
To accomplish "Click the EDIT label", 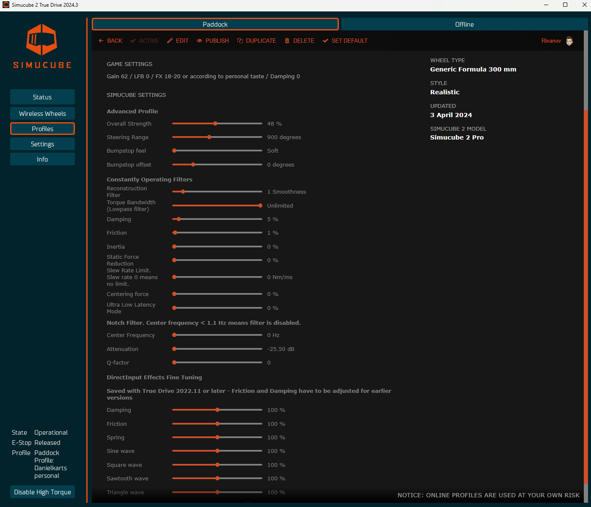I will [x=182, y=41].
